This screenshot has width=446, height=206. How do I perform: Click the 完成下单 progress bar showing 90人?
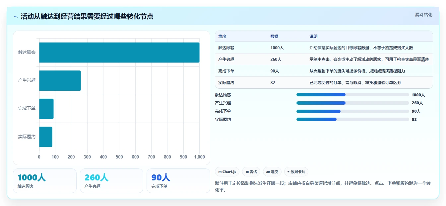pos(352,111)
